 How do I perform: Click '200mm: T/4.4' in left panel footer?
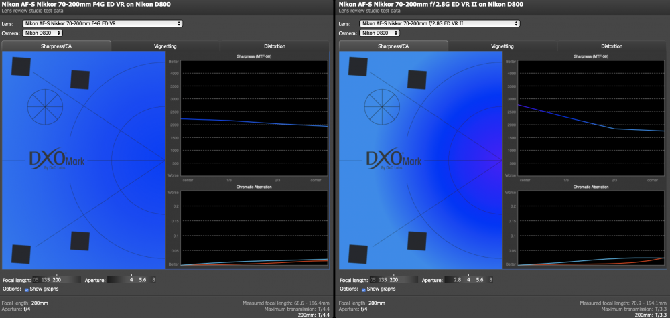[313, 315]
